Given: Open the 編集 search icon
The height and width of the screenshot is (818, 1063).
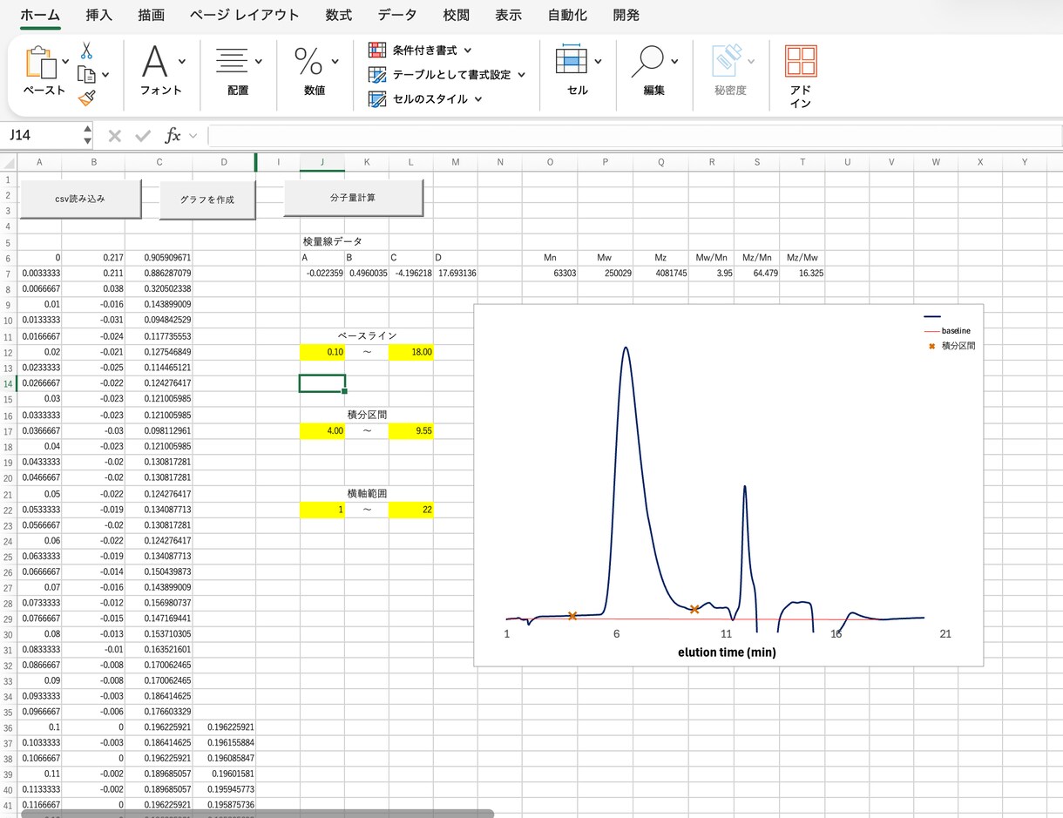Looking at the screenshot, I should pyautogui.click(x=647, y=61).
